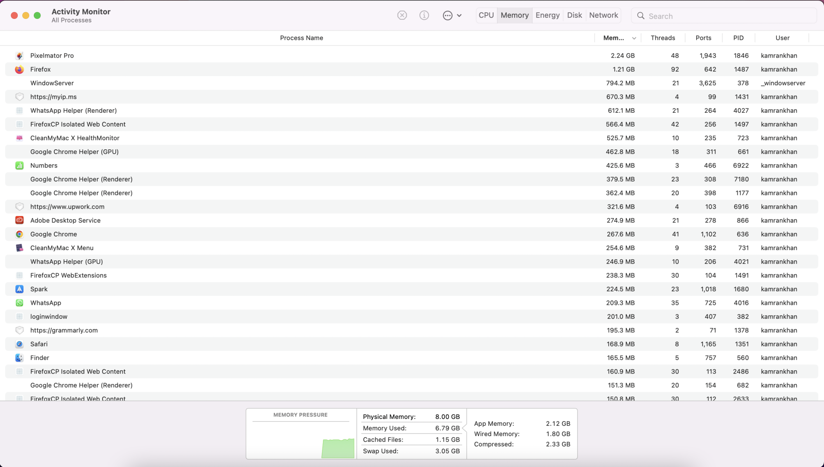Switch to the CPU tab

point(486,15)
